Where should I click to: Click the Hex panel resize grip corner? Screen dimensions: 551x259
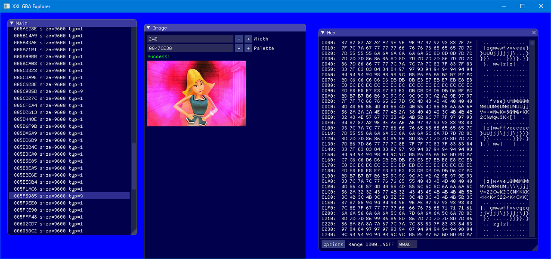[535, 247]
